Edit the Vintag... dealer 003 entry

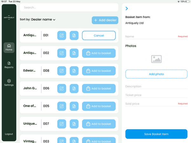62,140
